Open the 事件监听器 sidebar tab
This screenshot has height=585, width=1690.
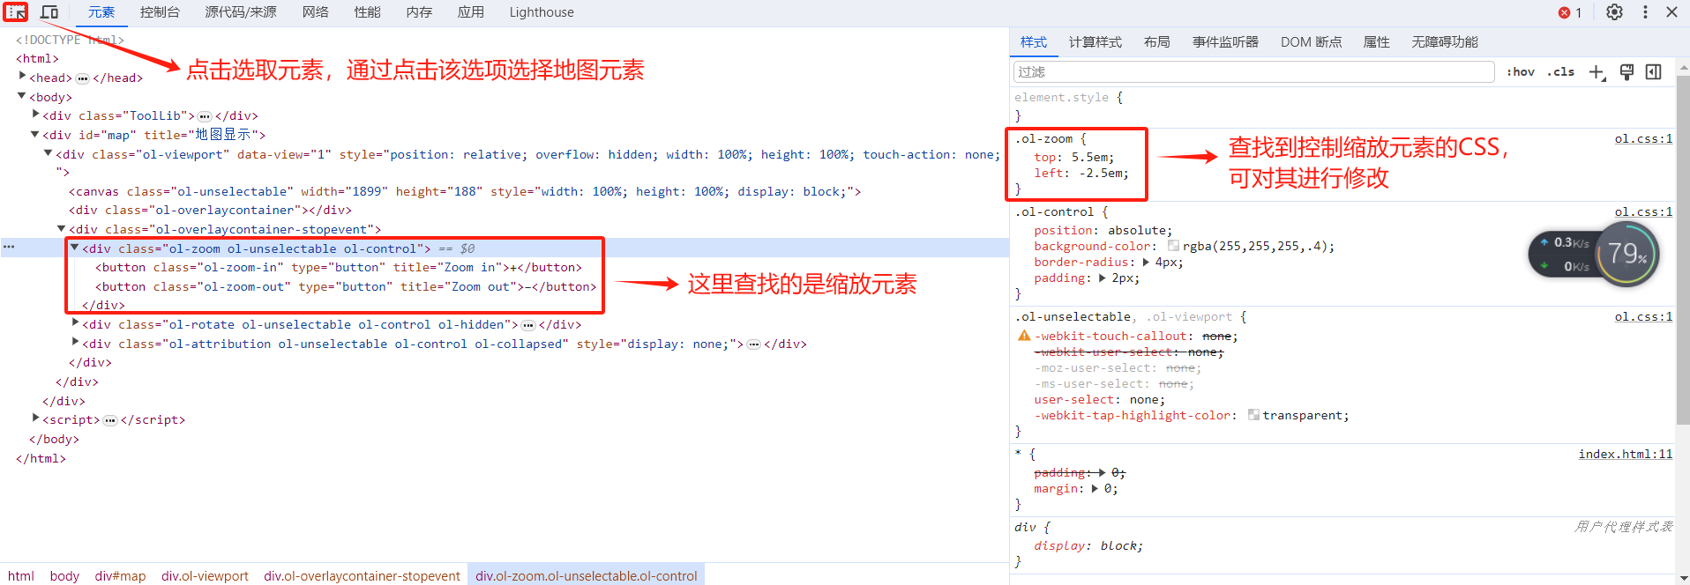(x=1225, y=42)
